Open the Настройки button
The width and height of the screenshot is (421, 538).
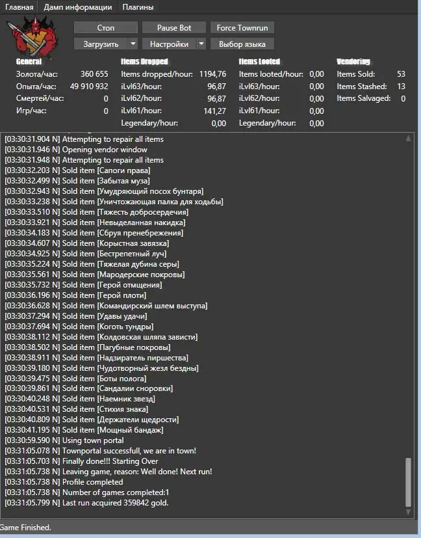point(169,44)
